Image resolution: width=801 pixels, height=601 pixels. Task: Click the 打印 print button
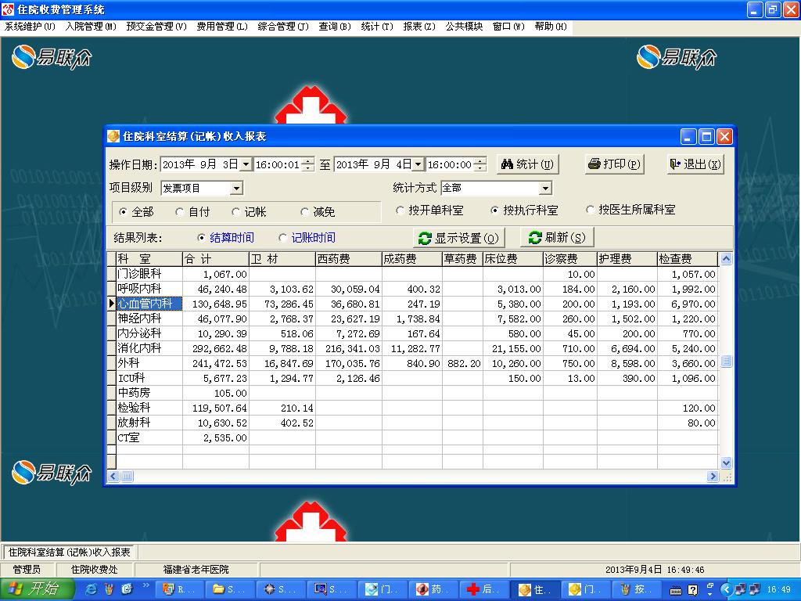click(614, 164)
